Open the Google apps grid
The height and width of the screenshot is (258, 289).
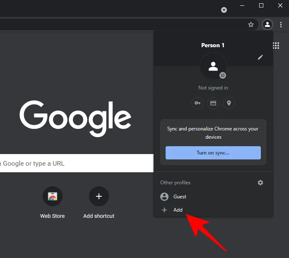[x=276, y=46]
